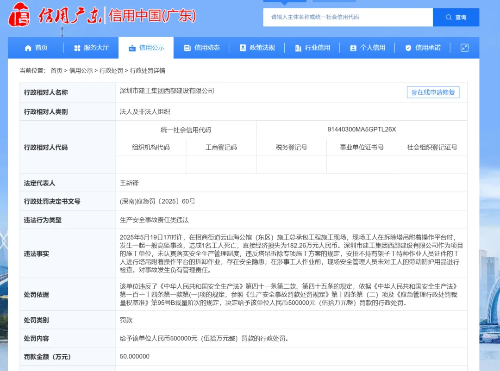Screen dimensions: 500x371
Task: Click the 法人及非法人组织 value
Action: tap(145, 111)
